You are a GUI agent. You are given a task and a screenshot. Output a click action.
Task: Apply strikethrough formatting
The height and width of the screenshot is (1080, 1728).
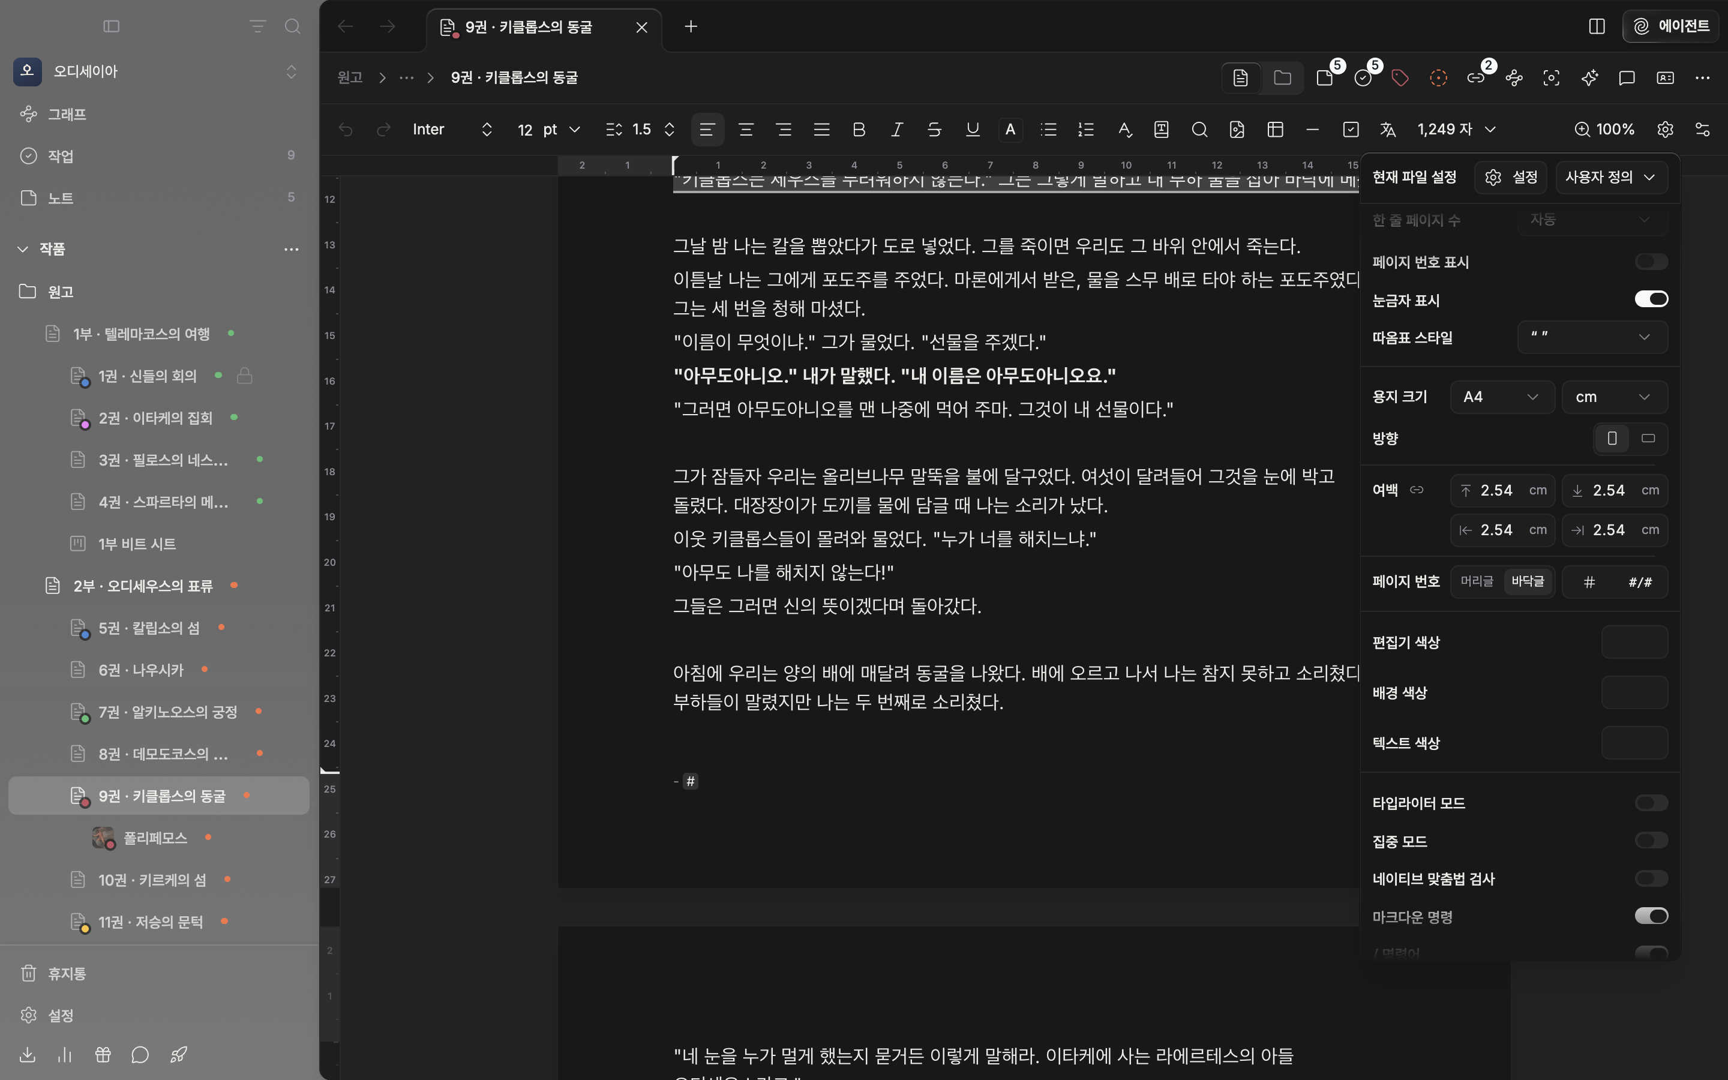pyautogui.click(x=934, y=129)
